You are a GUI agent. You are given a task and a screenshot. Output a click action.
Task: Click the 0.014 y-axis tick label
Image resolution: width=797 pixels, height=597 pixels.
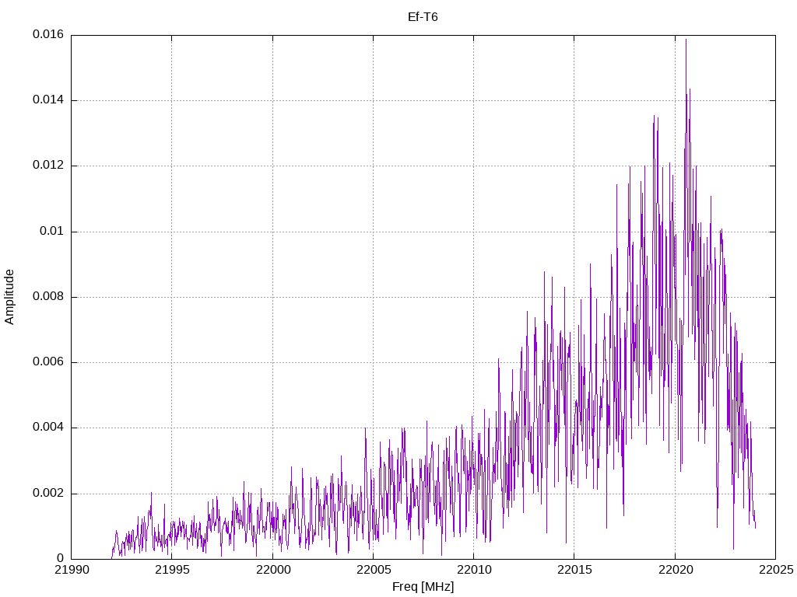coord(48,100)
